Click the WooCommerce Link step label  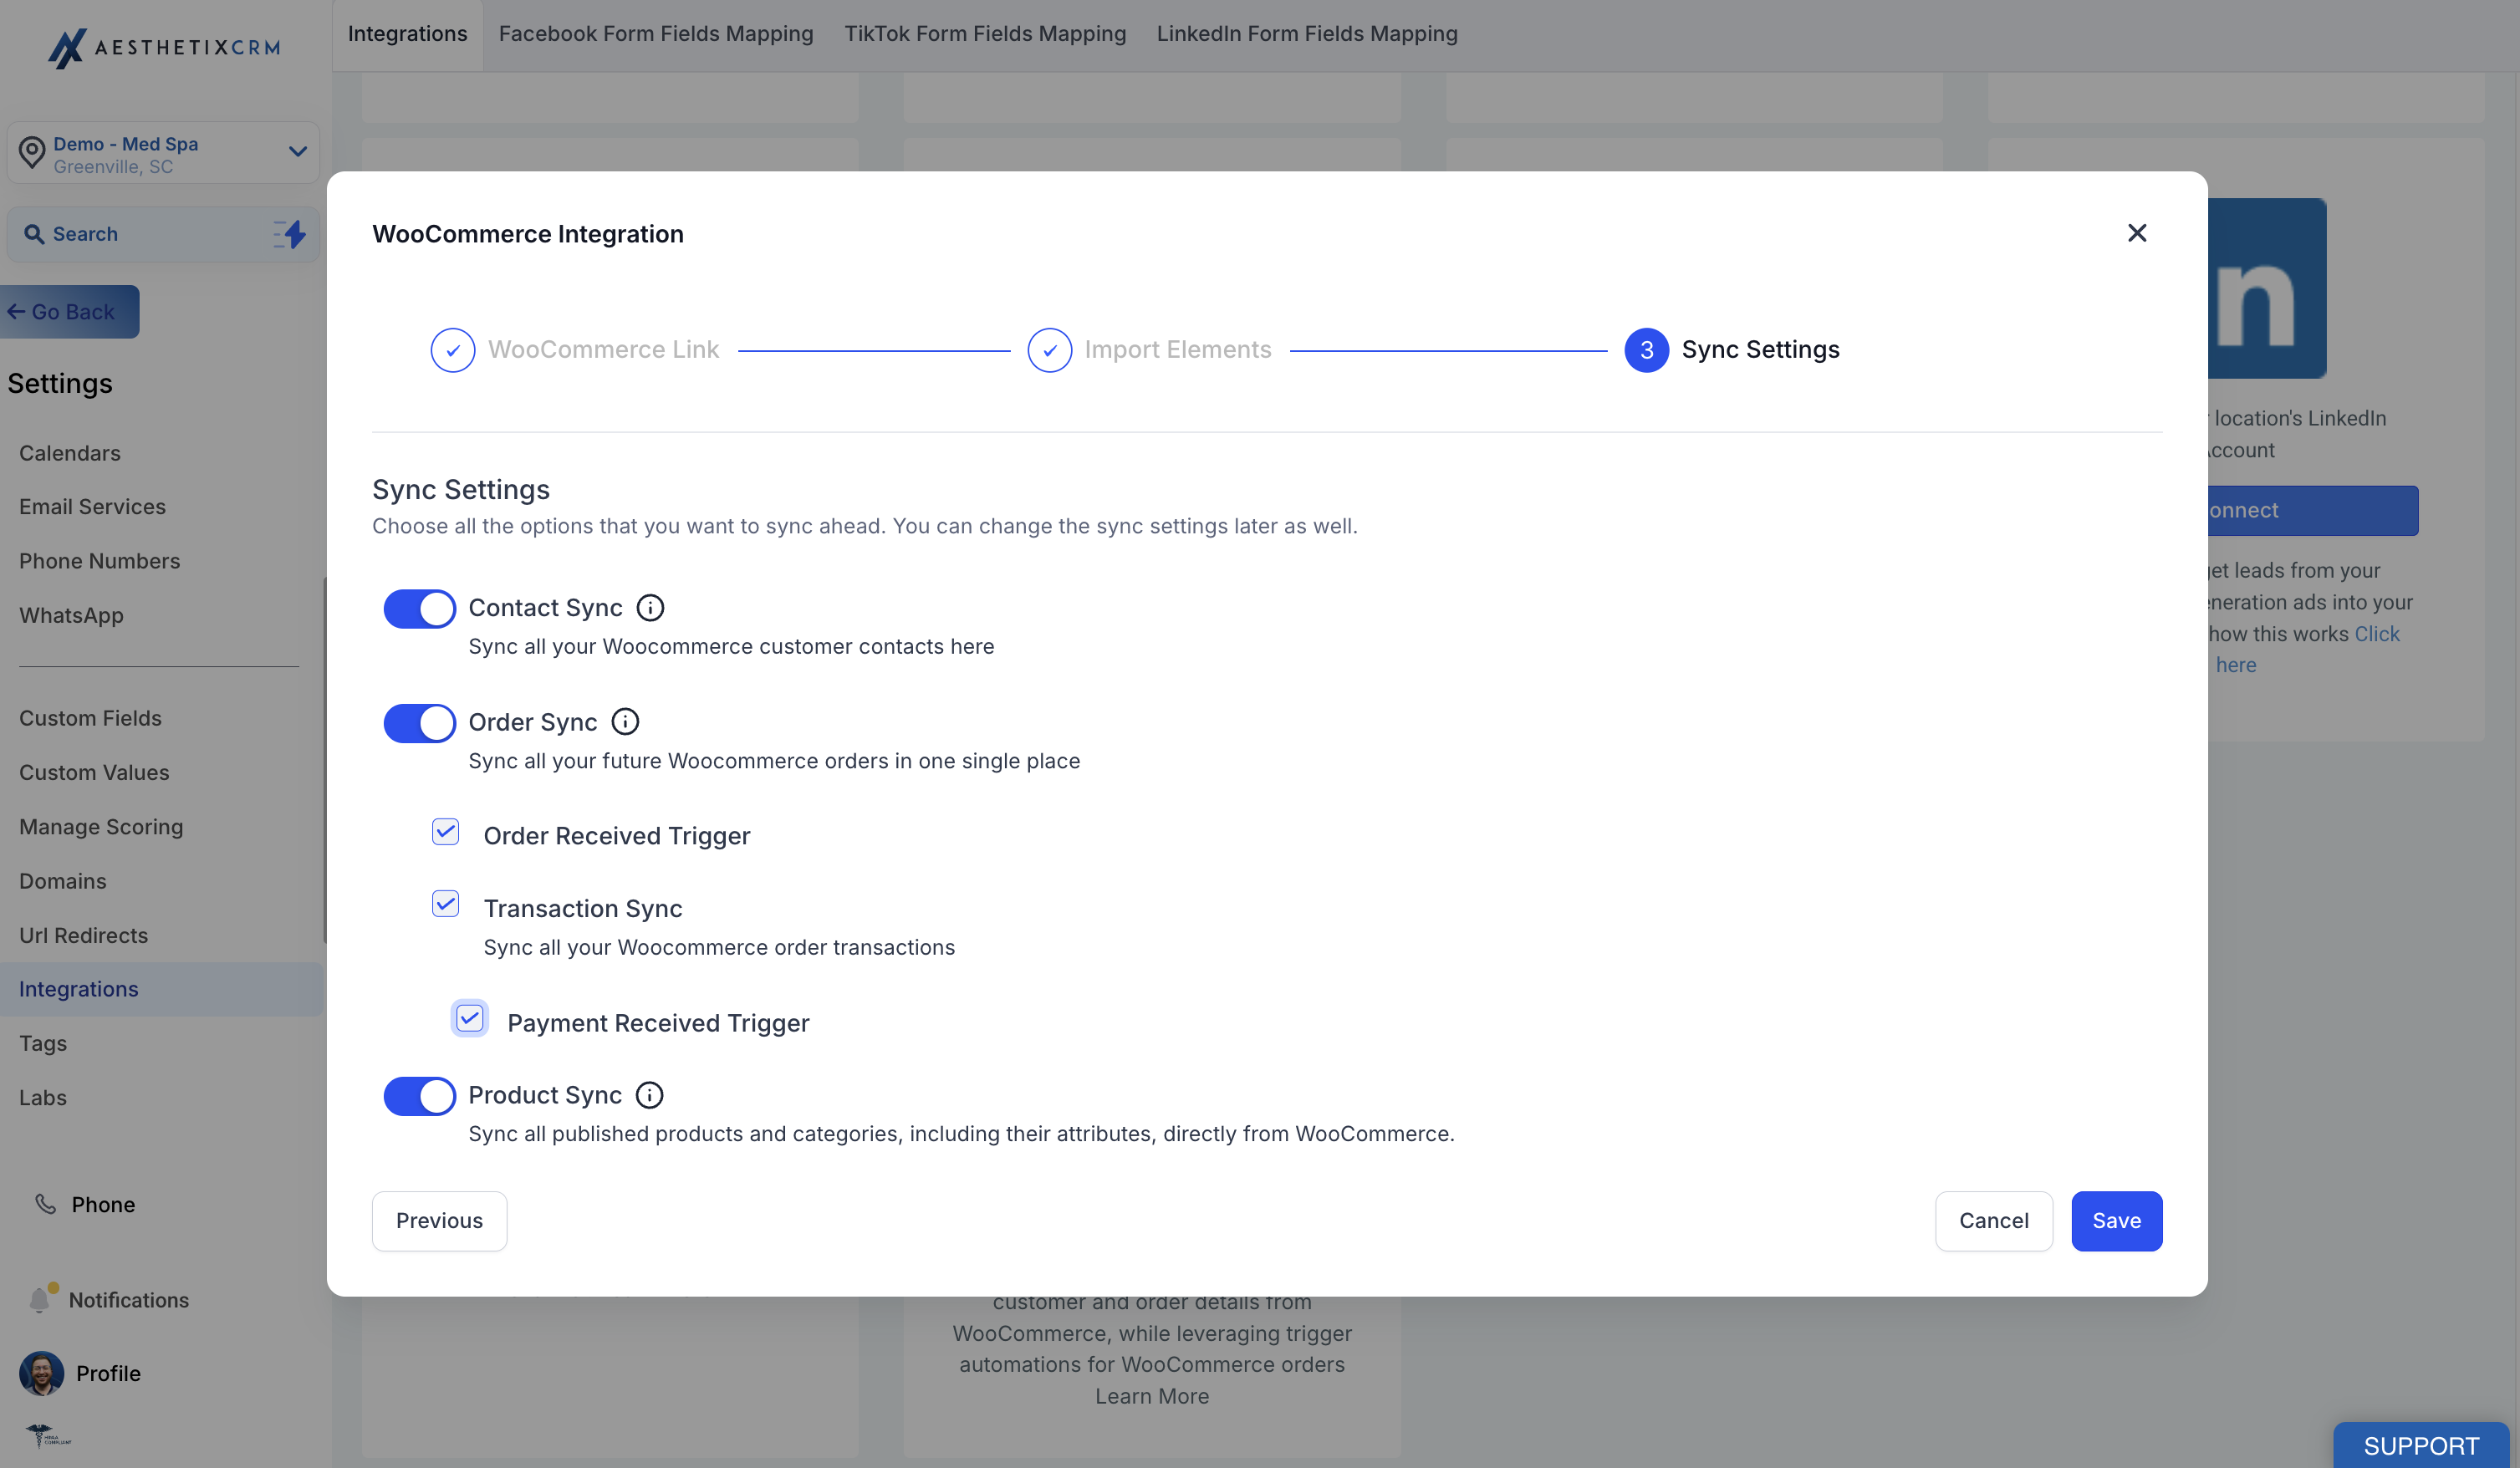(x=603, y=350)
